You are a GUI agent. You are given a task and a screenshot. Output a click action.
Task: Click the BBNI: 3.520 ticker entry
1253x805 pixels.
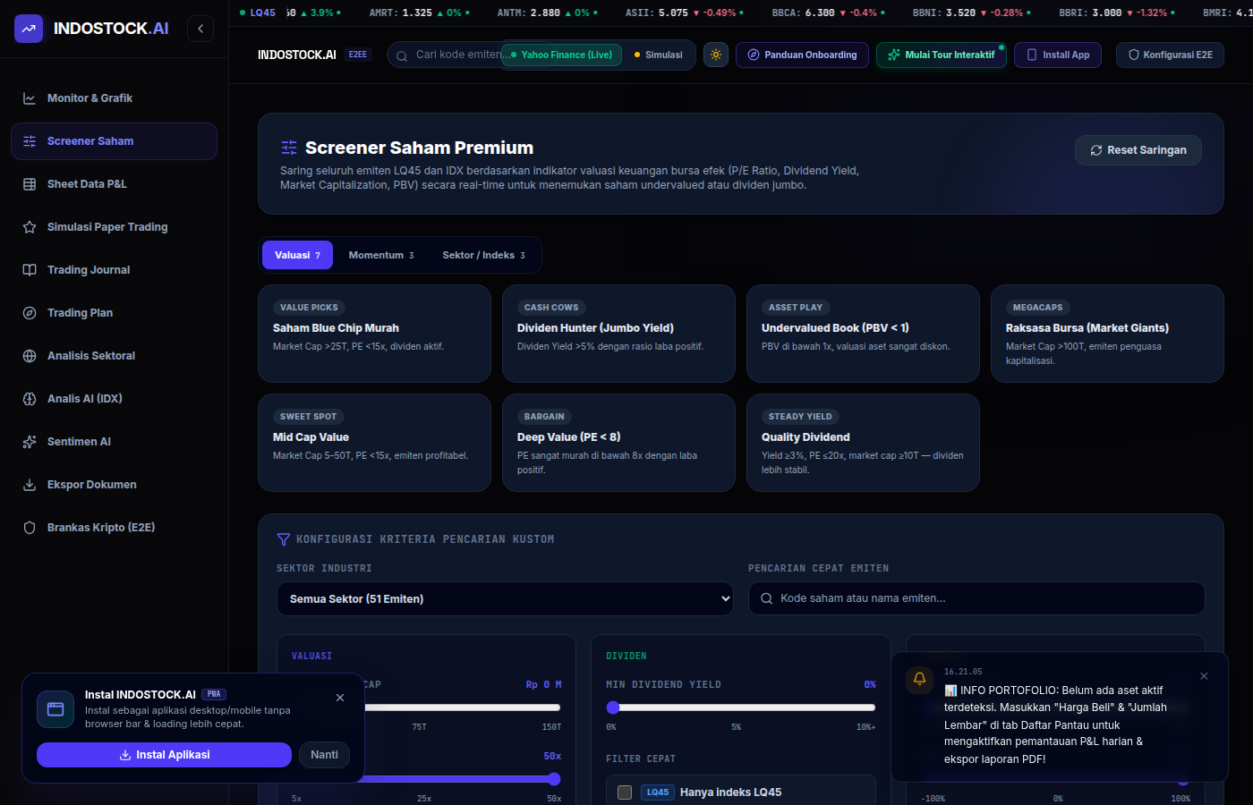972,13
